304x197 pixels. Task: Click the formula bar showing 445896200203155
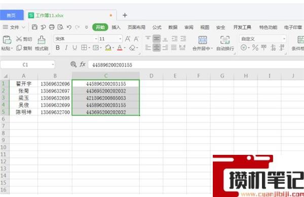[x=196, y=64]
